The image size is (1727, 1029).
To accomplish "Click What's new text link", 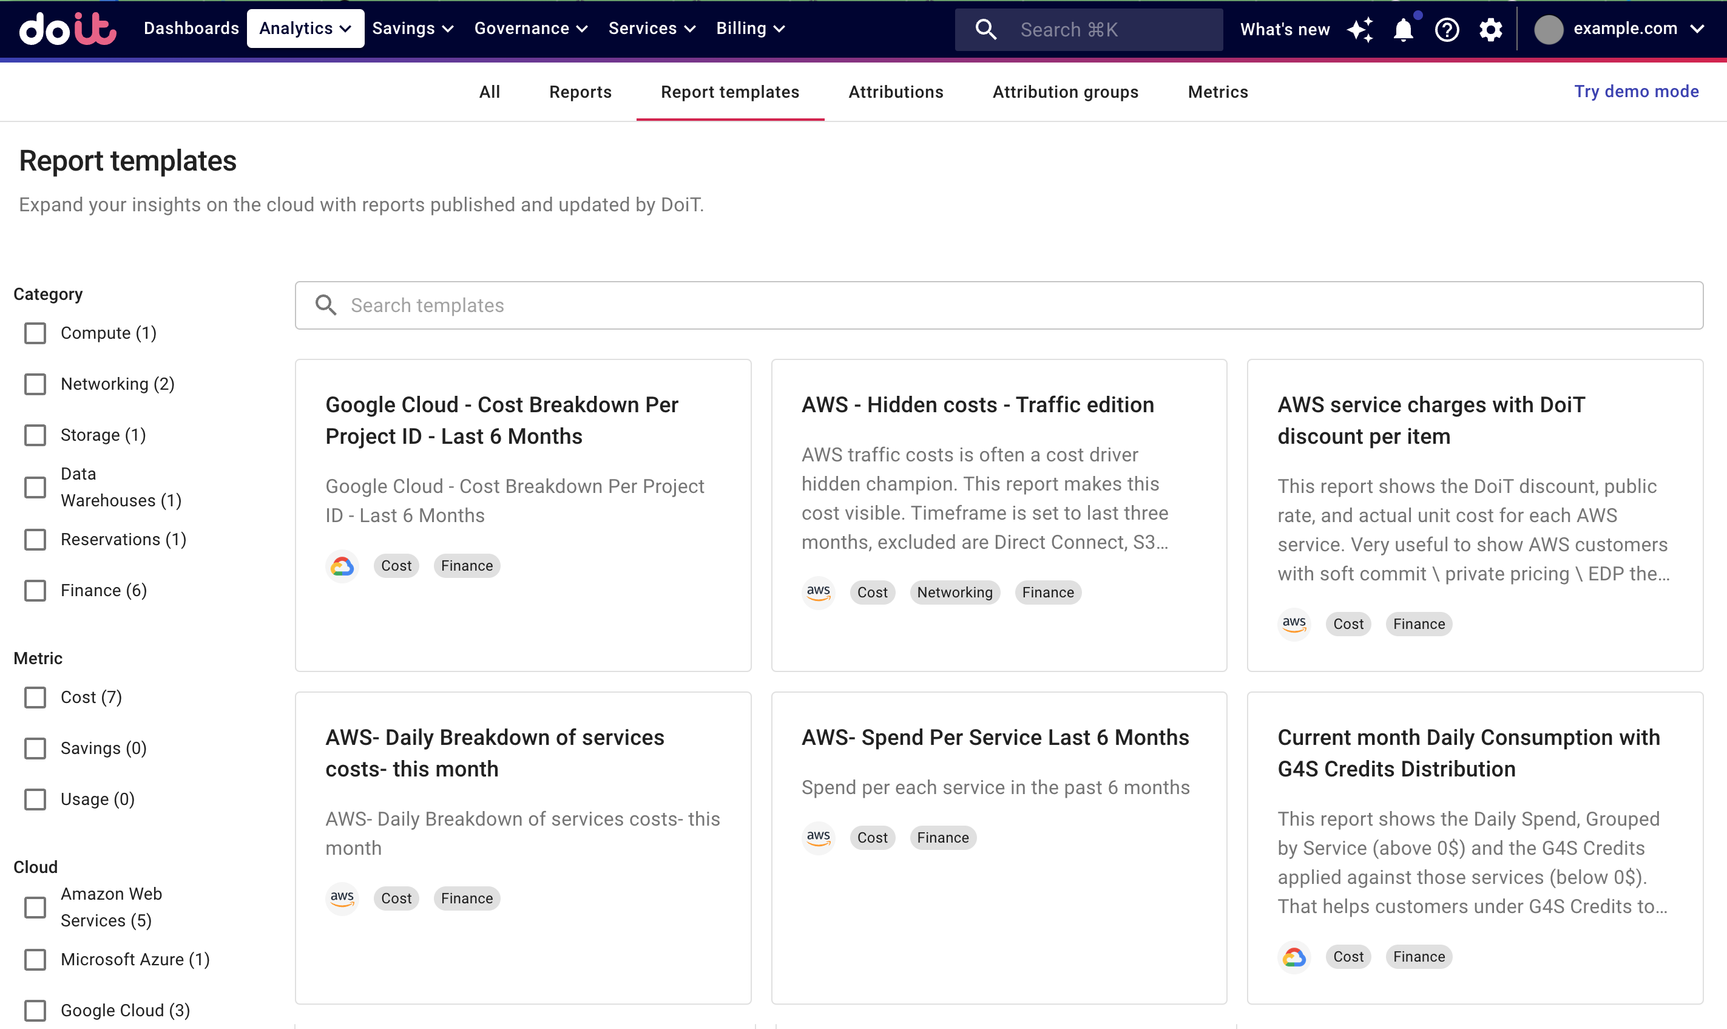I will click(1285, 29).
